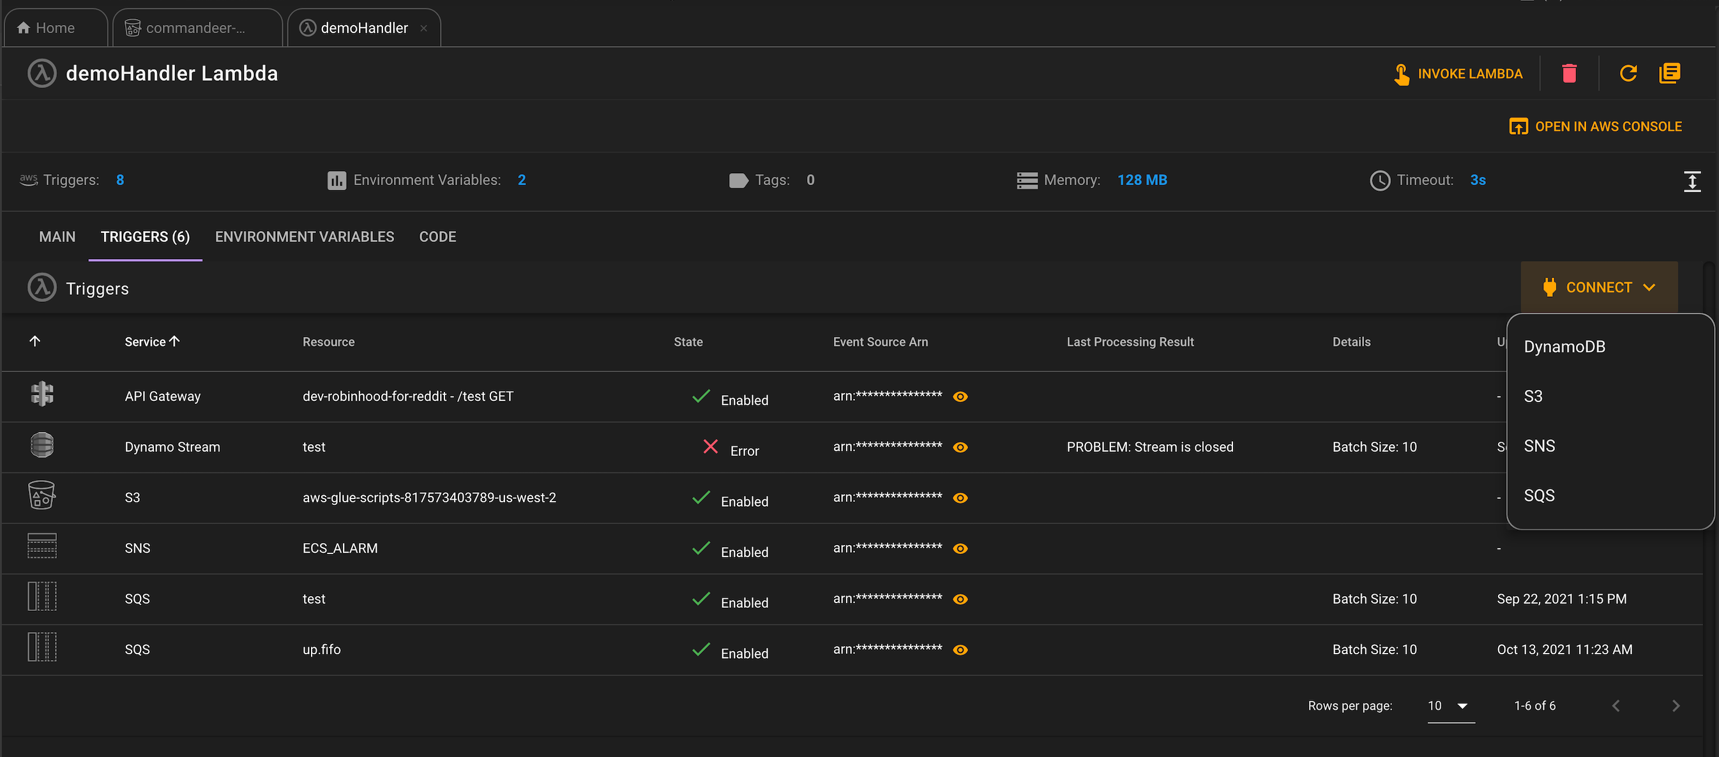Reveal ARN for API Gateway trigger
The image size is (1719, 757).
pyautogui.click(x=960, y=397)
